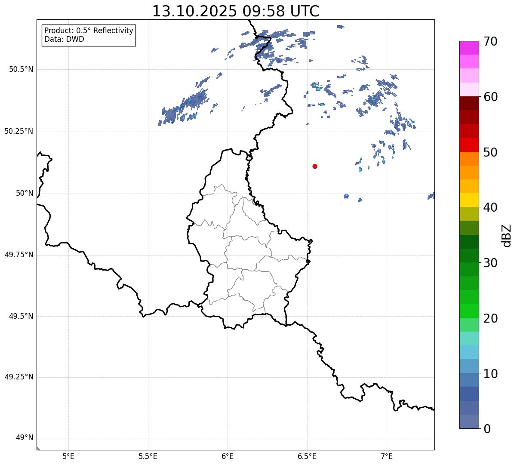Click the 0 tick label on colorbar
517x465 pixels.
tap(486, 429)
